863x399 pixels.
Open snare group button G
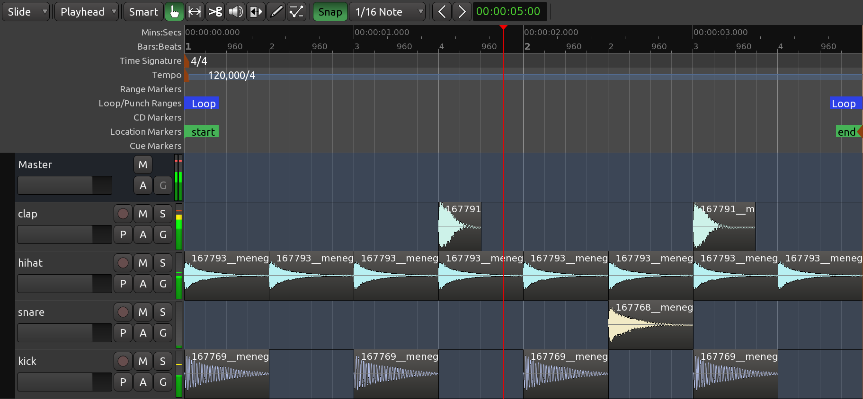click(163, 333)
